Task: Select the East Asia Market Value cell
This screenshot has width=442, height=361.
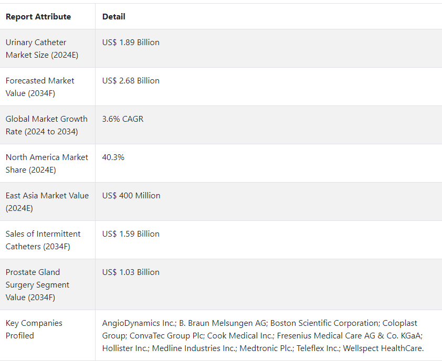Action: [47, 201]
